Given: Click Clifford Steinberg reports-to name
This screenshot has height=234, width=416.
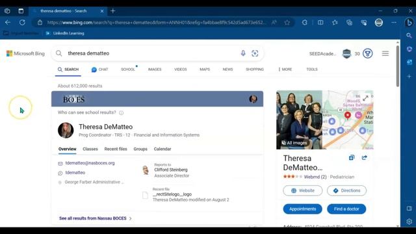Looking at the screenshot, I should pos(171,170).
